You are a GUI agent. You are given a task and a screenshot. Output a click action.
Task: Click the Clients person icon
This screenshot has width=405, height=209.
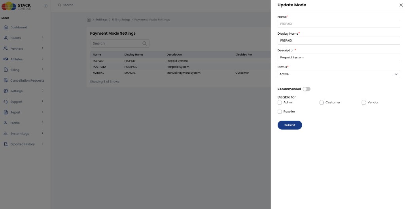click(x=6, y=38)
